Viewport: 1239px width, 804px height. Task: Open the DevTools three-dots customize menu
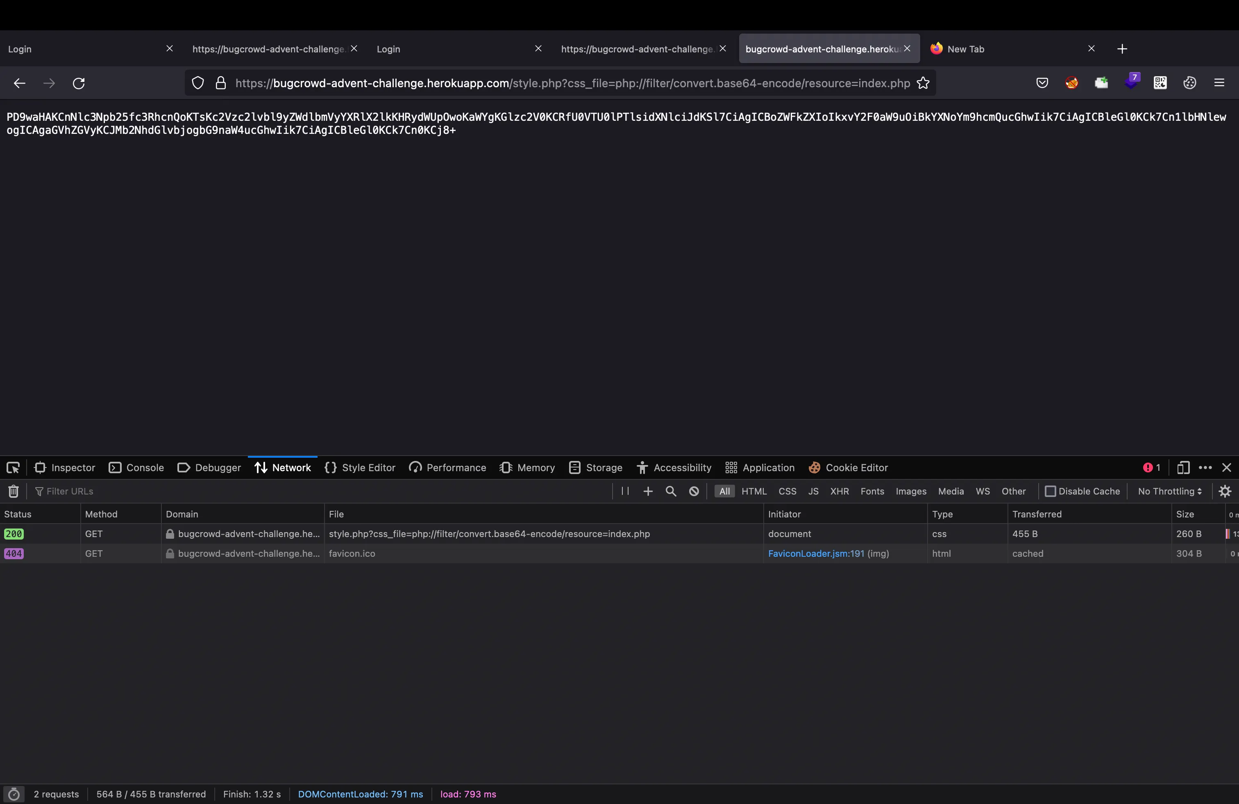(1205, 467)
